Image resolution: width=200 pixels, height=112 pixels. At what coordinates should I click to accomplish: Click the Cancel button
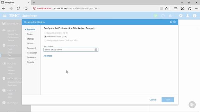pos(153,100)
